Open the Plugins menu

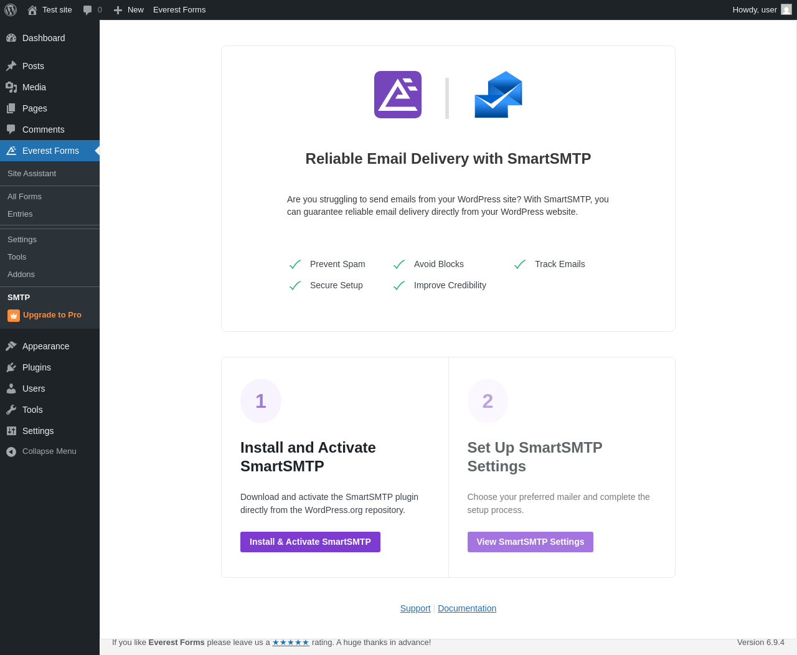tap(36, 367)
